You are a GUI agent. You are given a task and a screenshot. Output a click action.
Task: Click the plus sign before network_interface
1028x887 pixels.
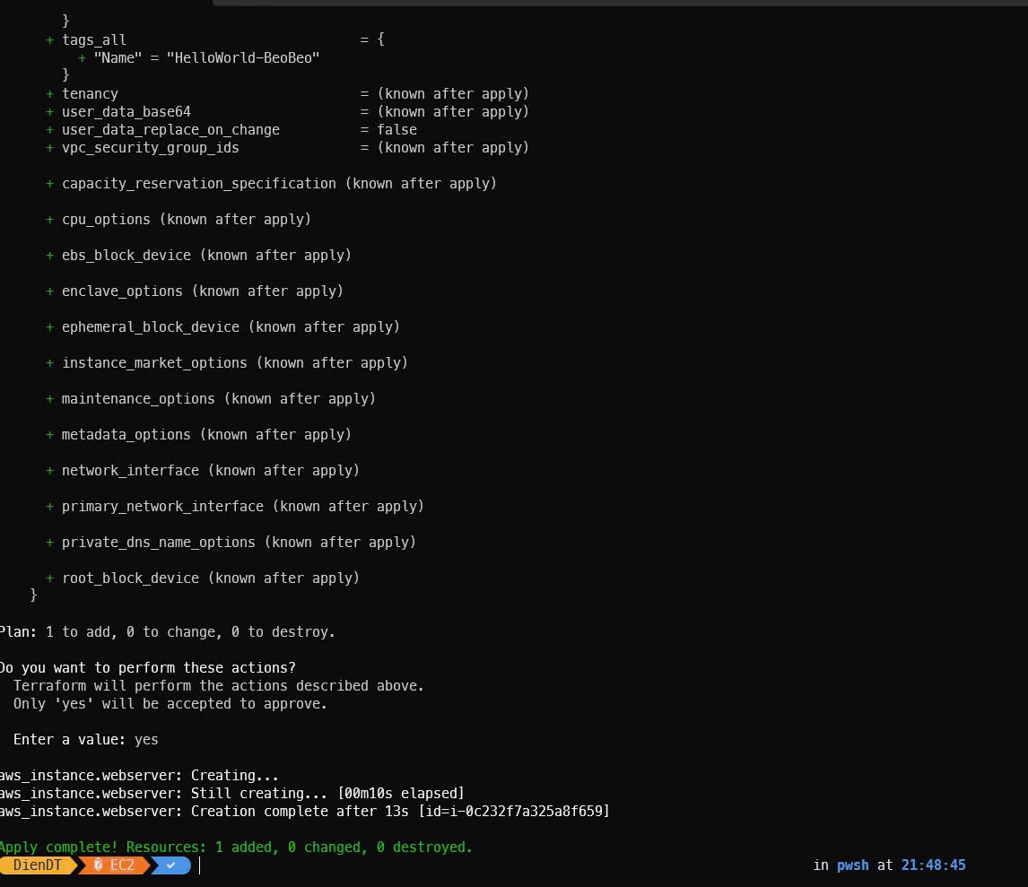click(49, 471)
